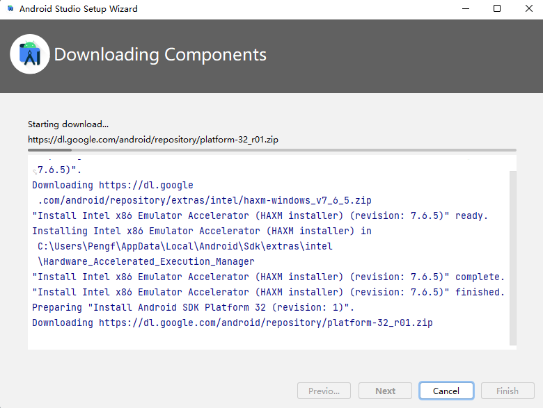Click the download progress bar
Screen dimensions: 543x408
(x=272, y=150)
